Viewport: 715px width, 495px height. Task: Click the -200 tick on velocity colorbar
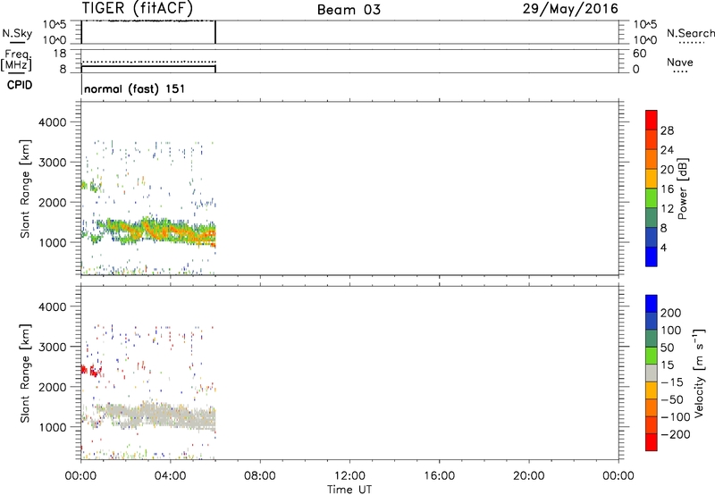tap(676, 434)
